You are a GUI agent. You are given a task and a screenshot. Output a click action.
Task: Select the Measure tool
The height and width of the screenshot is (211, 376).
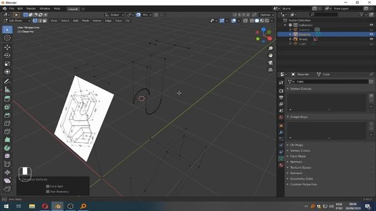[7, 90]
